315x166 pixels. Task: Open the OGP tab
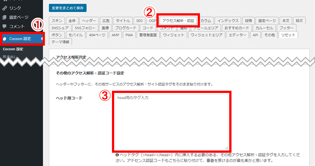[152, 21]
